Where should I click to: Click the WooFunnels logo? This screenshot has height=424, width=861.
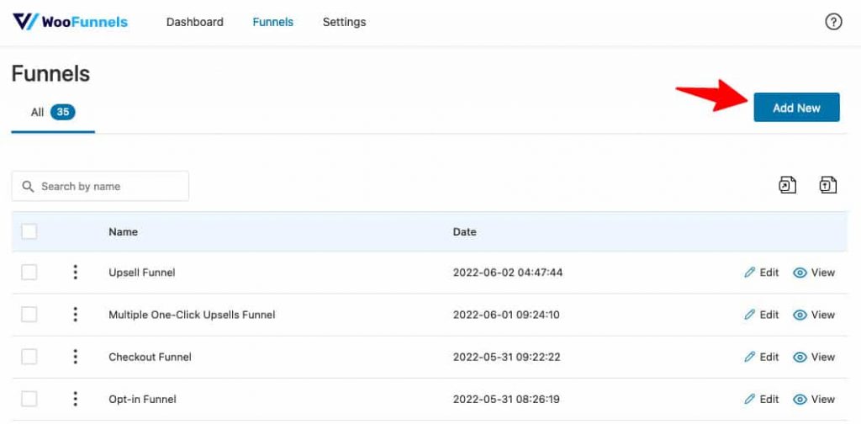click(71, 22)
